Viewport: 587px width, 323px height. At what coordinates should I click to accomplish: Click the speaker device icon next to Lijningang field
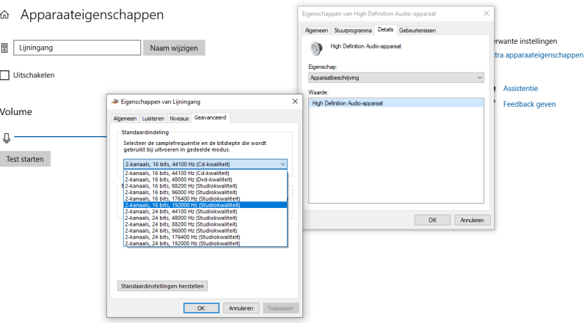coord(4,48)
